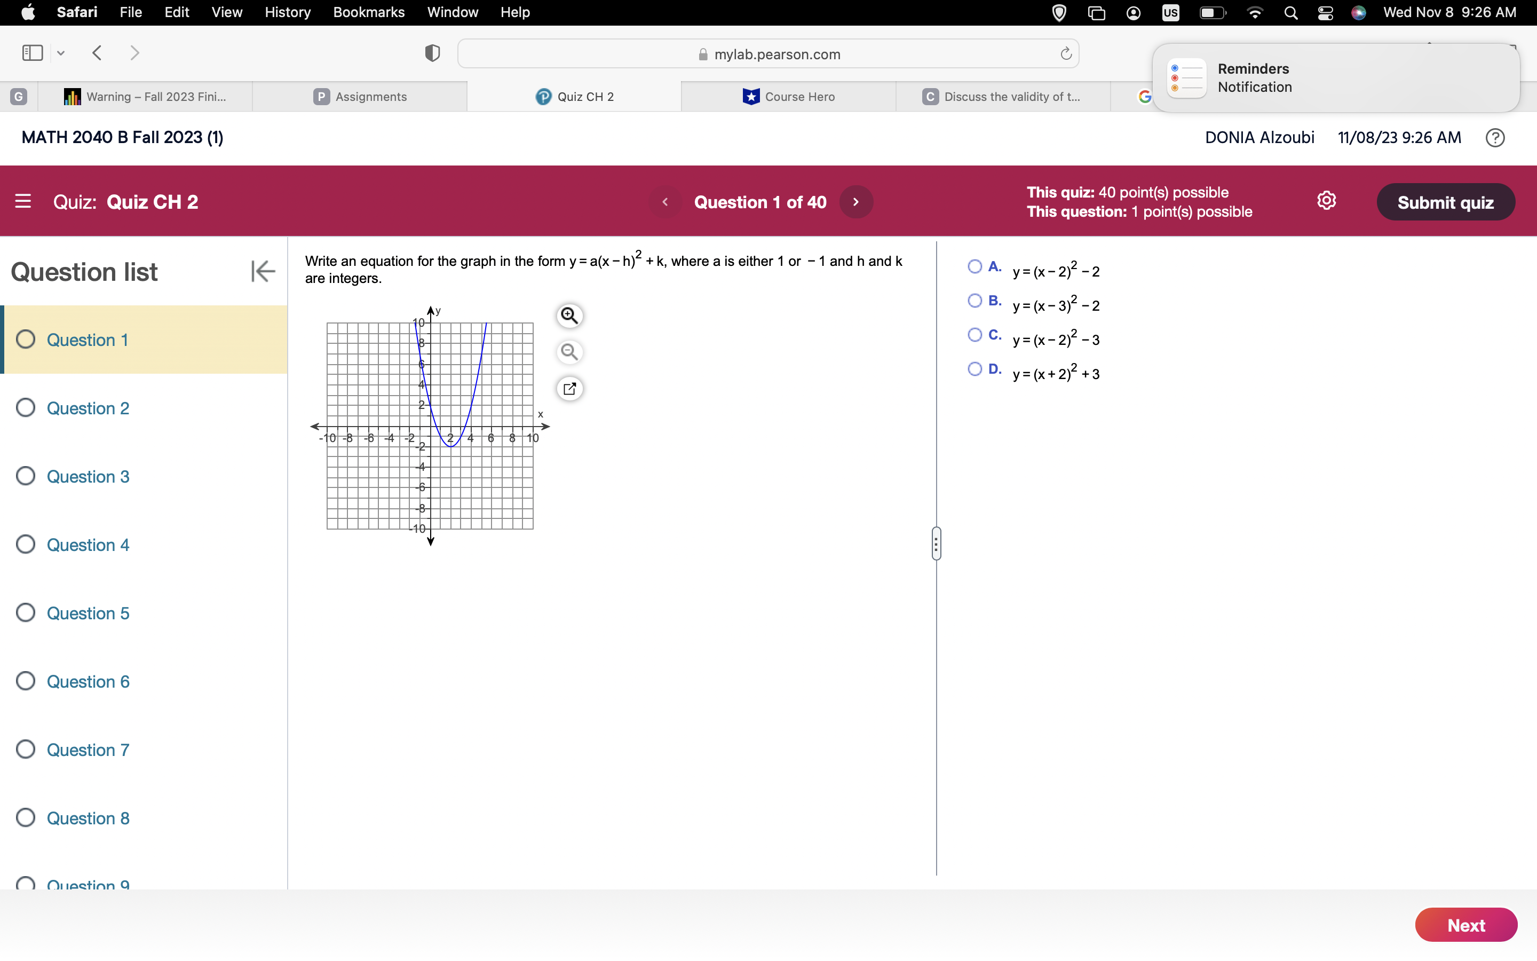The height and width of the screenshot is (961, 1537).
Task: Select Question 5 in the question list
Action: coord(88,613)
